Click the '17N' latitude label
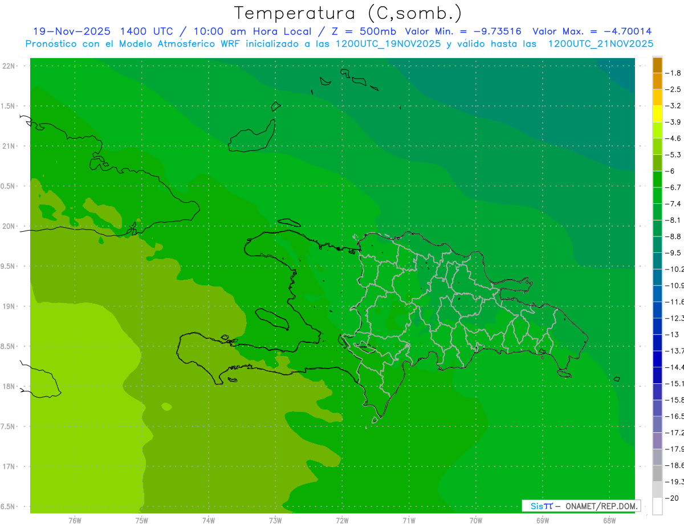The height and width of the screenshot is (528, 684). (x=9, y=466)
